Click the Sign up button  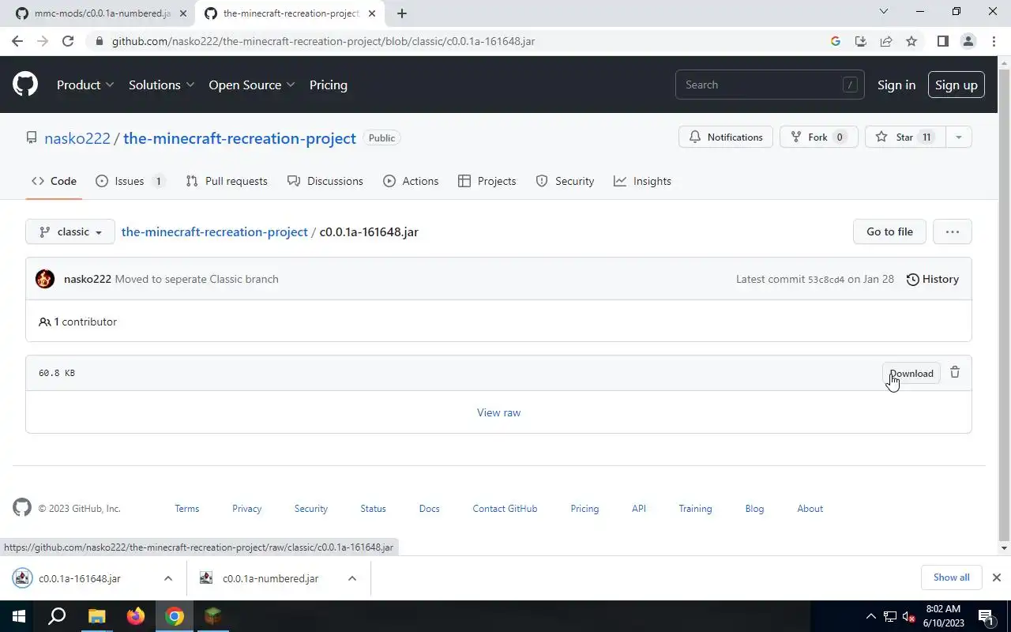coord(957,85)
